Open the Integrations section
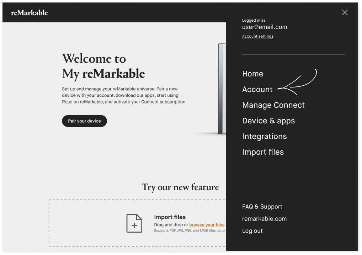Viewport: 362px width, 255px height. [x=264, y=136]
